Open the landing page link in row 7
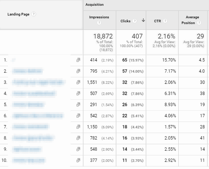Image resolution: width=209 pixels, height=169 pixels. tap(31, 127)
